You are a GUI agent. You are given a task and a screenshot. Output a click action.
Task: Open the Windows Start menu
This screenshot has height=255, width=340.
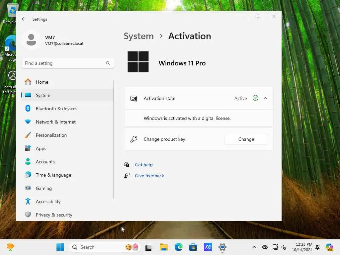pyautogui.click(x=60, y=247)
